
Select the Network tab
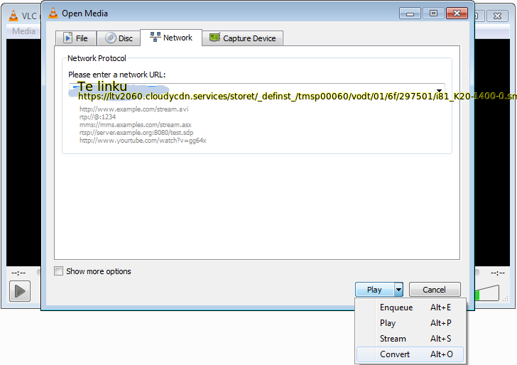pyautogui.click(x=171, y=38)
